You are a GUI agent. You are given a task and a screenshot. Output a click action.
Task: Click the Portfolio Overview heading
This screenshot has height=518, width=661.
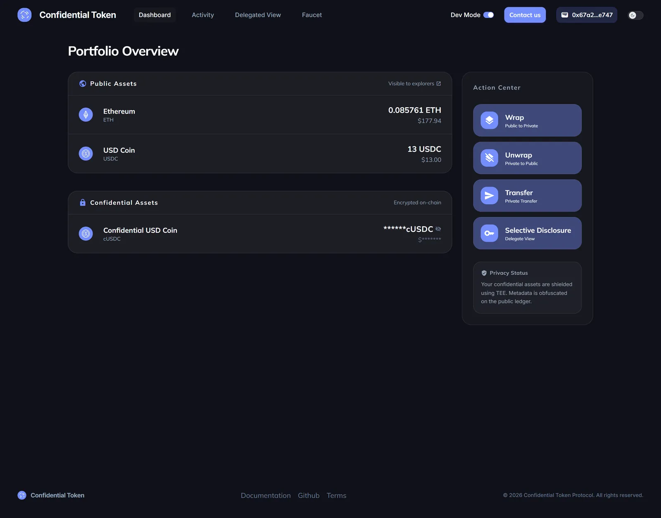[x=123, y=51]
